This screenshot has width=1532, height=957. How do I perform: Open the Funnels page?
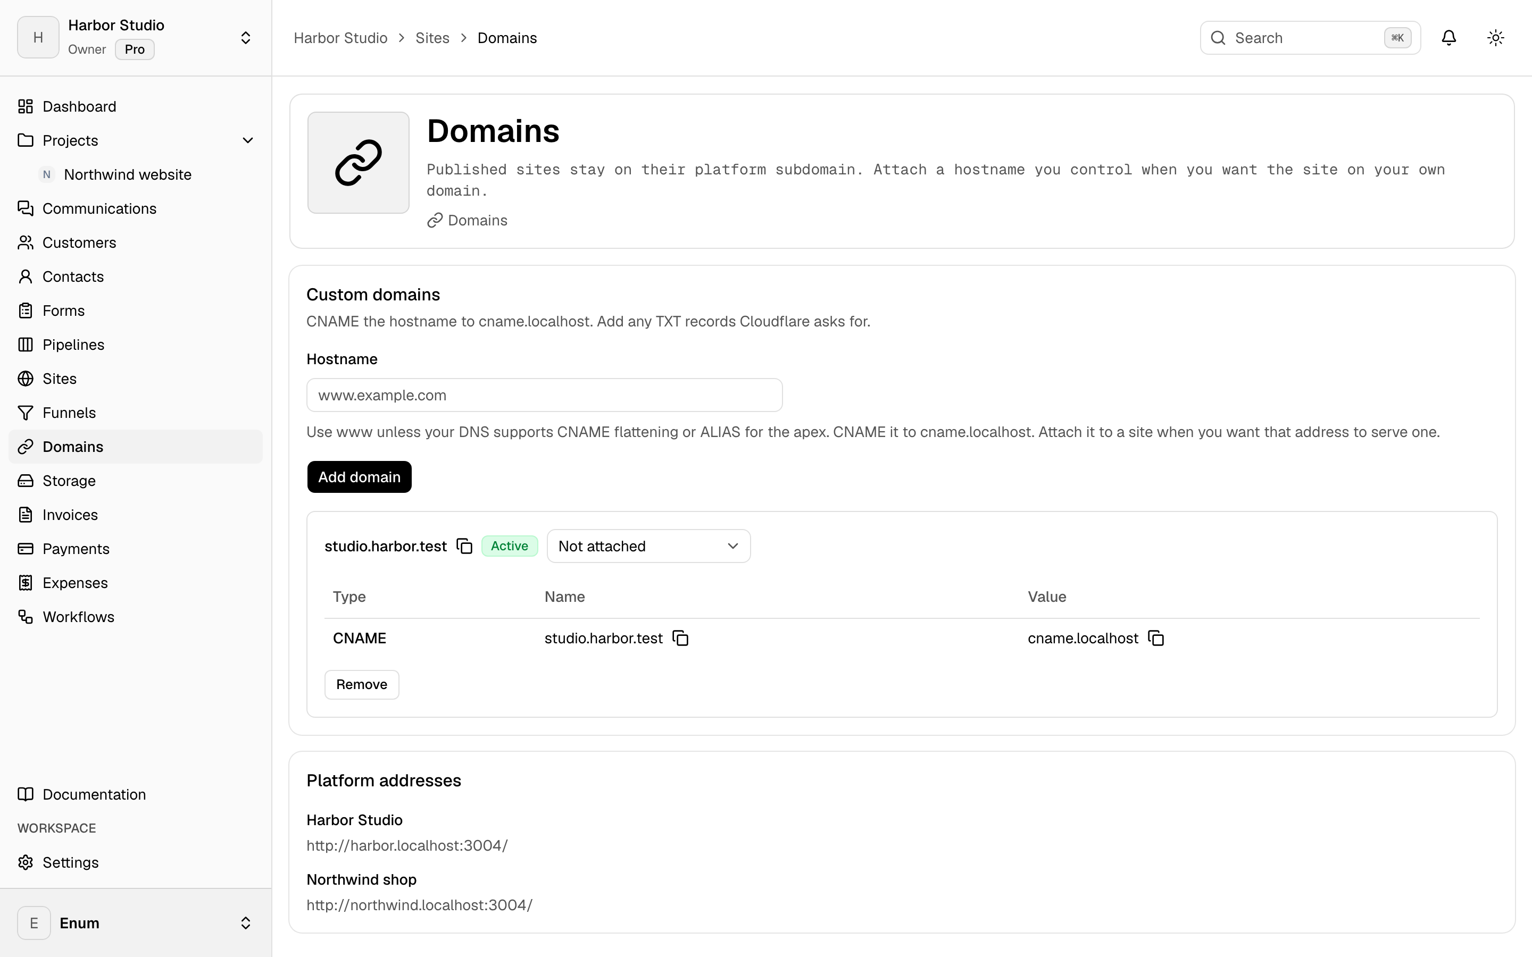point(136,413)
